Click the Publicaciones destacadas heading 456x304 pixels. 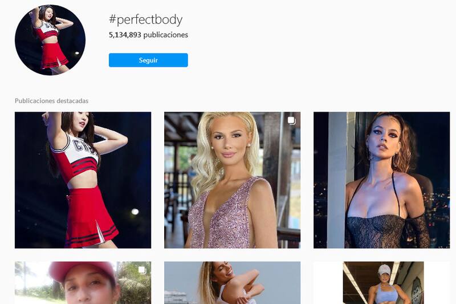(51, 101)
